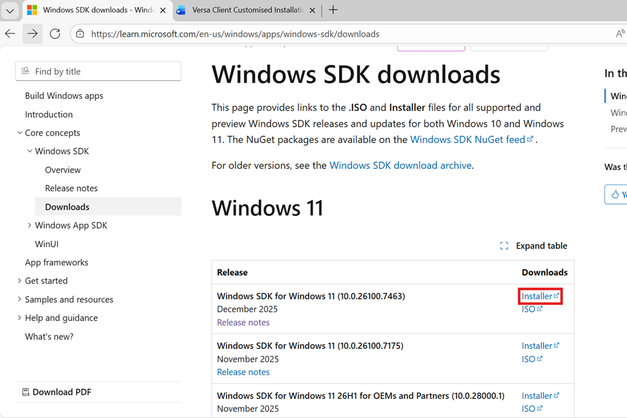The height and width of the screenshot is (418, 627).
Task: Open What's new? in the sidebar
Action: pos(49,336)
